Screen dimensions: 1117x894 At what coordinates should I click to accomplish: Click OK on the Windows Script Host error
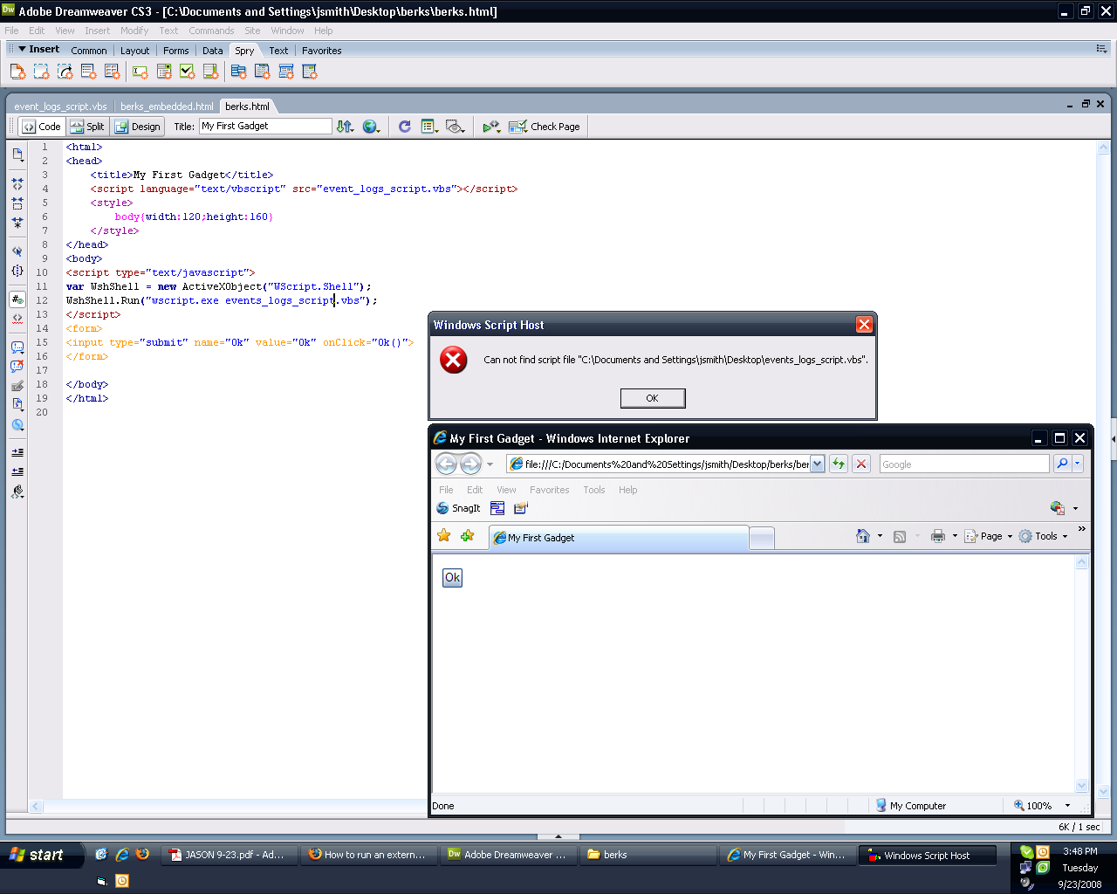[652, 398]
